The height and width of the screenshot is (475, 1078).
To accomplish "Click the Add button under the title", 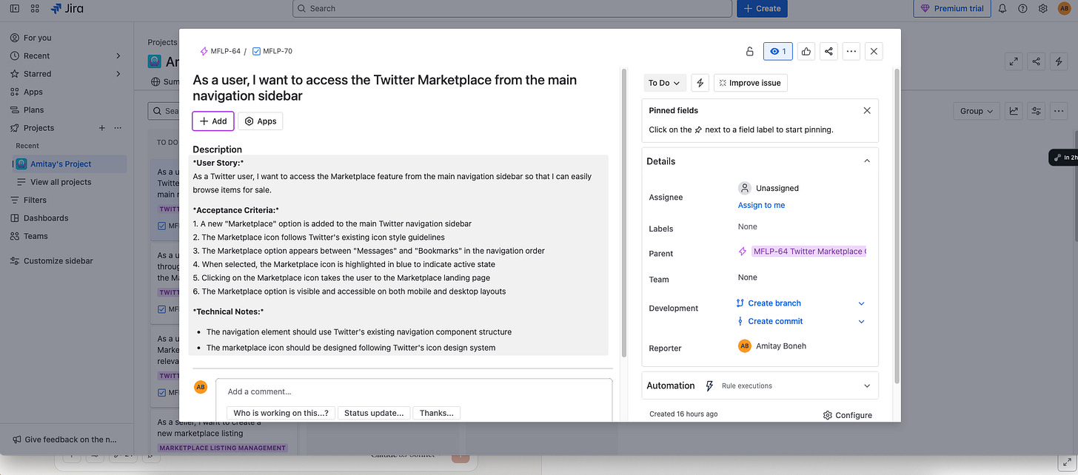I will coord(213,121).
